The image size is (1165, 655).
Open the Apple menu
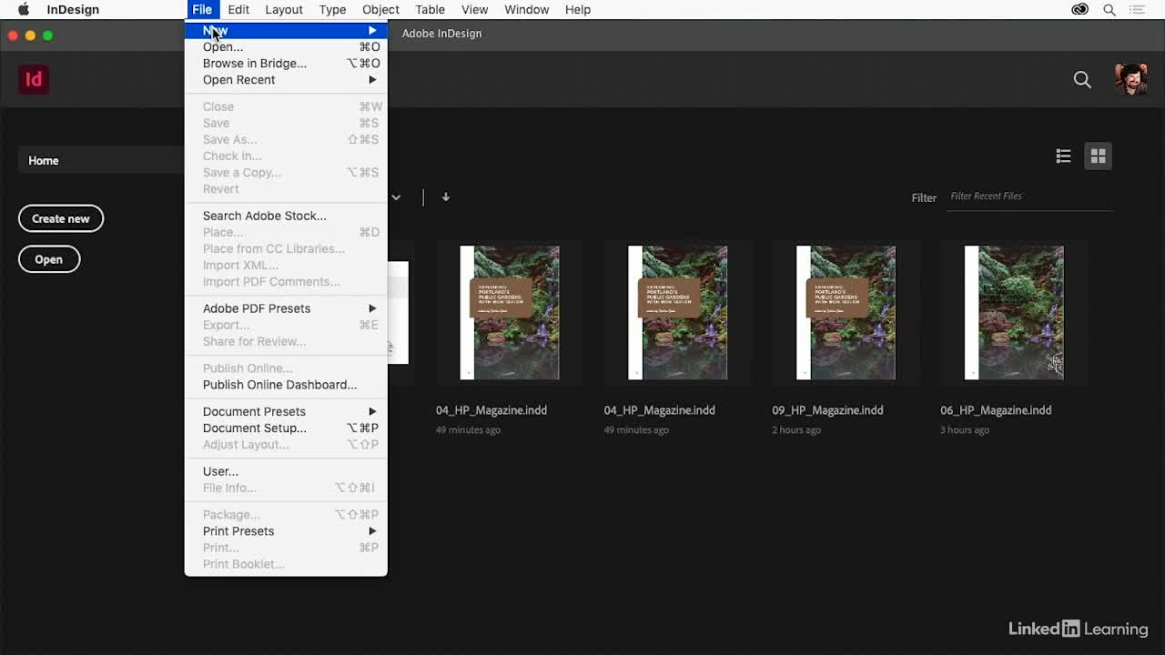(24, 9)
